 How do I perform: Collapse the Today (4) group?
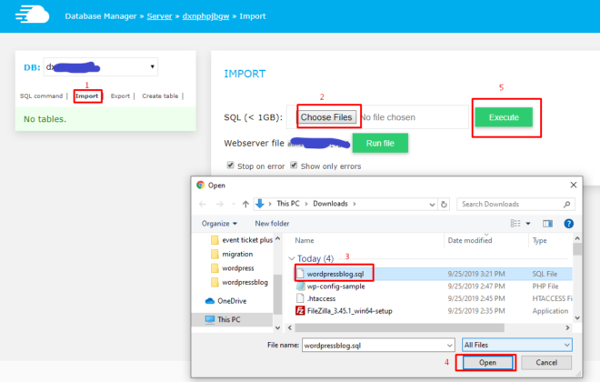point(292,258)
